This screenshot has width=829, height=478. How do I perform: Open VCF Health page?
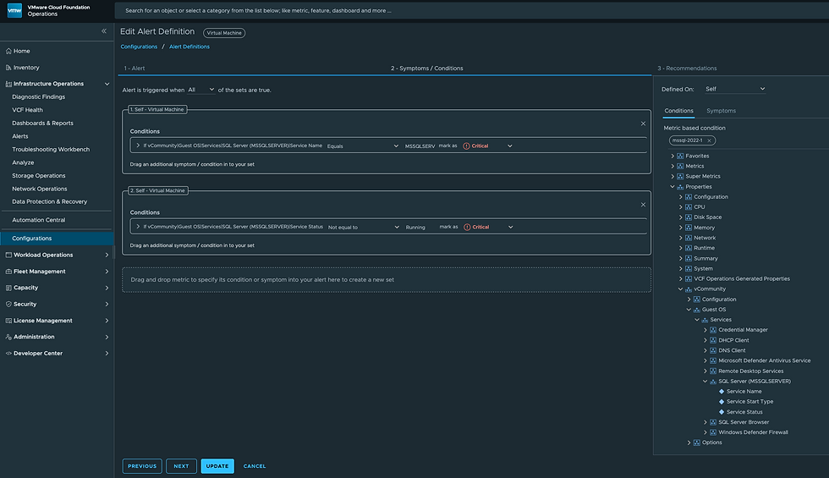[x=27, y=110]
